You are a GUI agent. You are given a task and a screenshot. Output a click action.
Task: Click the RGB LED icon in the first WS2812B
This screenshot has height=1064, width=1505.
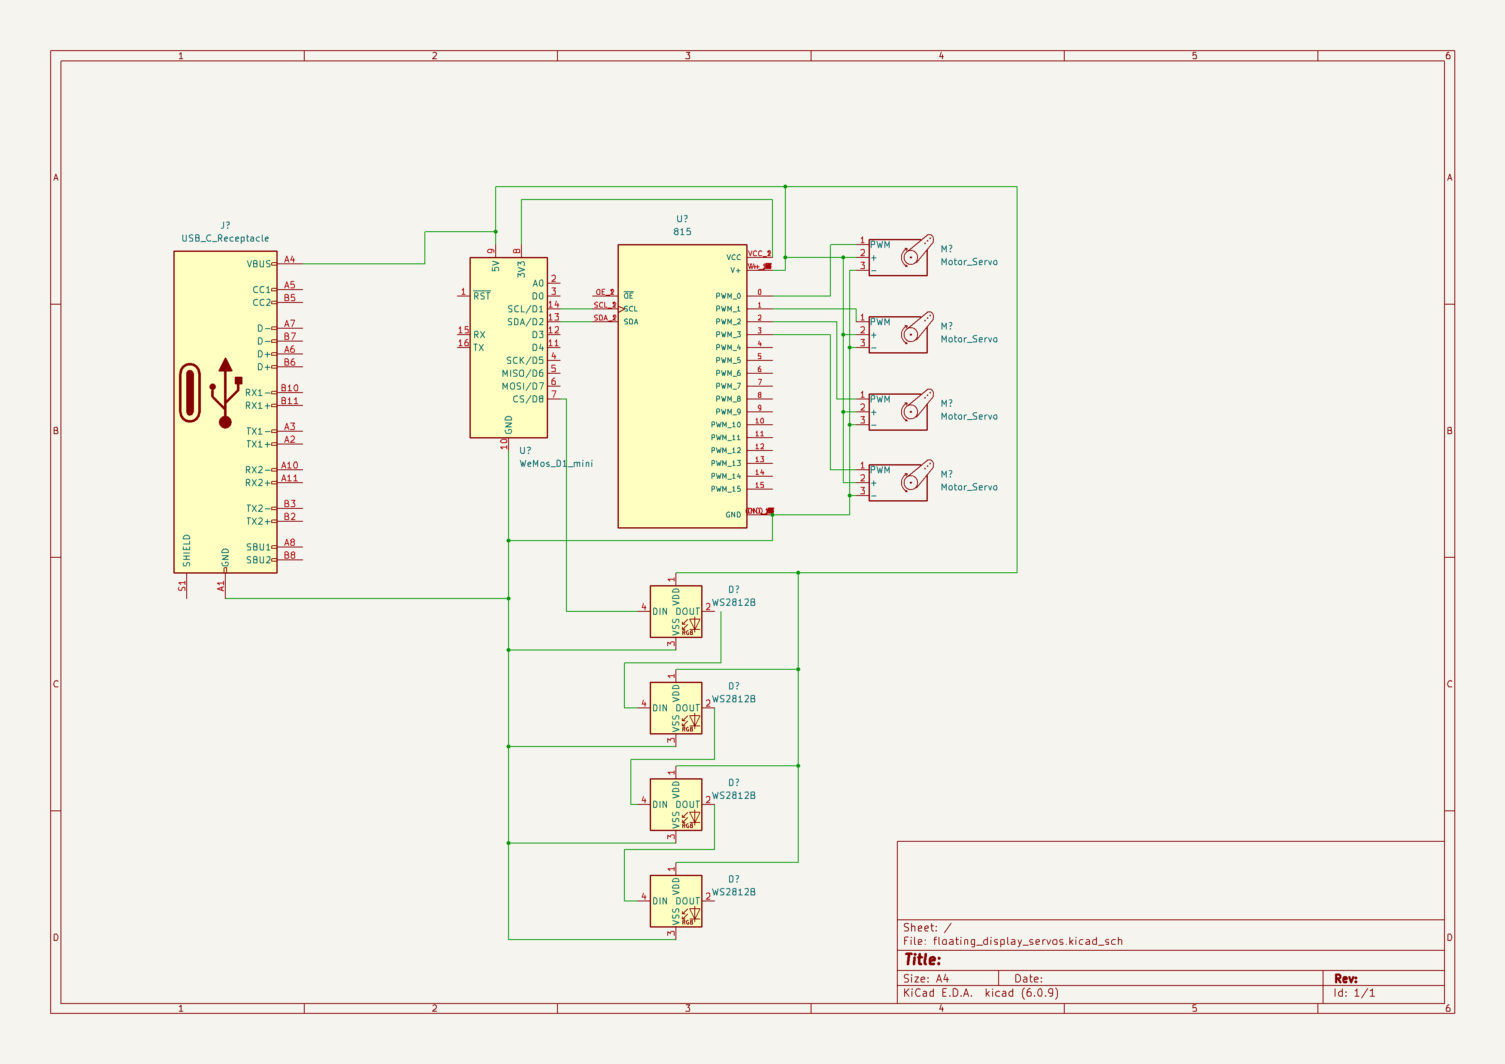(693, 624)
